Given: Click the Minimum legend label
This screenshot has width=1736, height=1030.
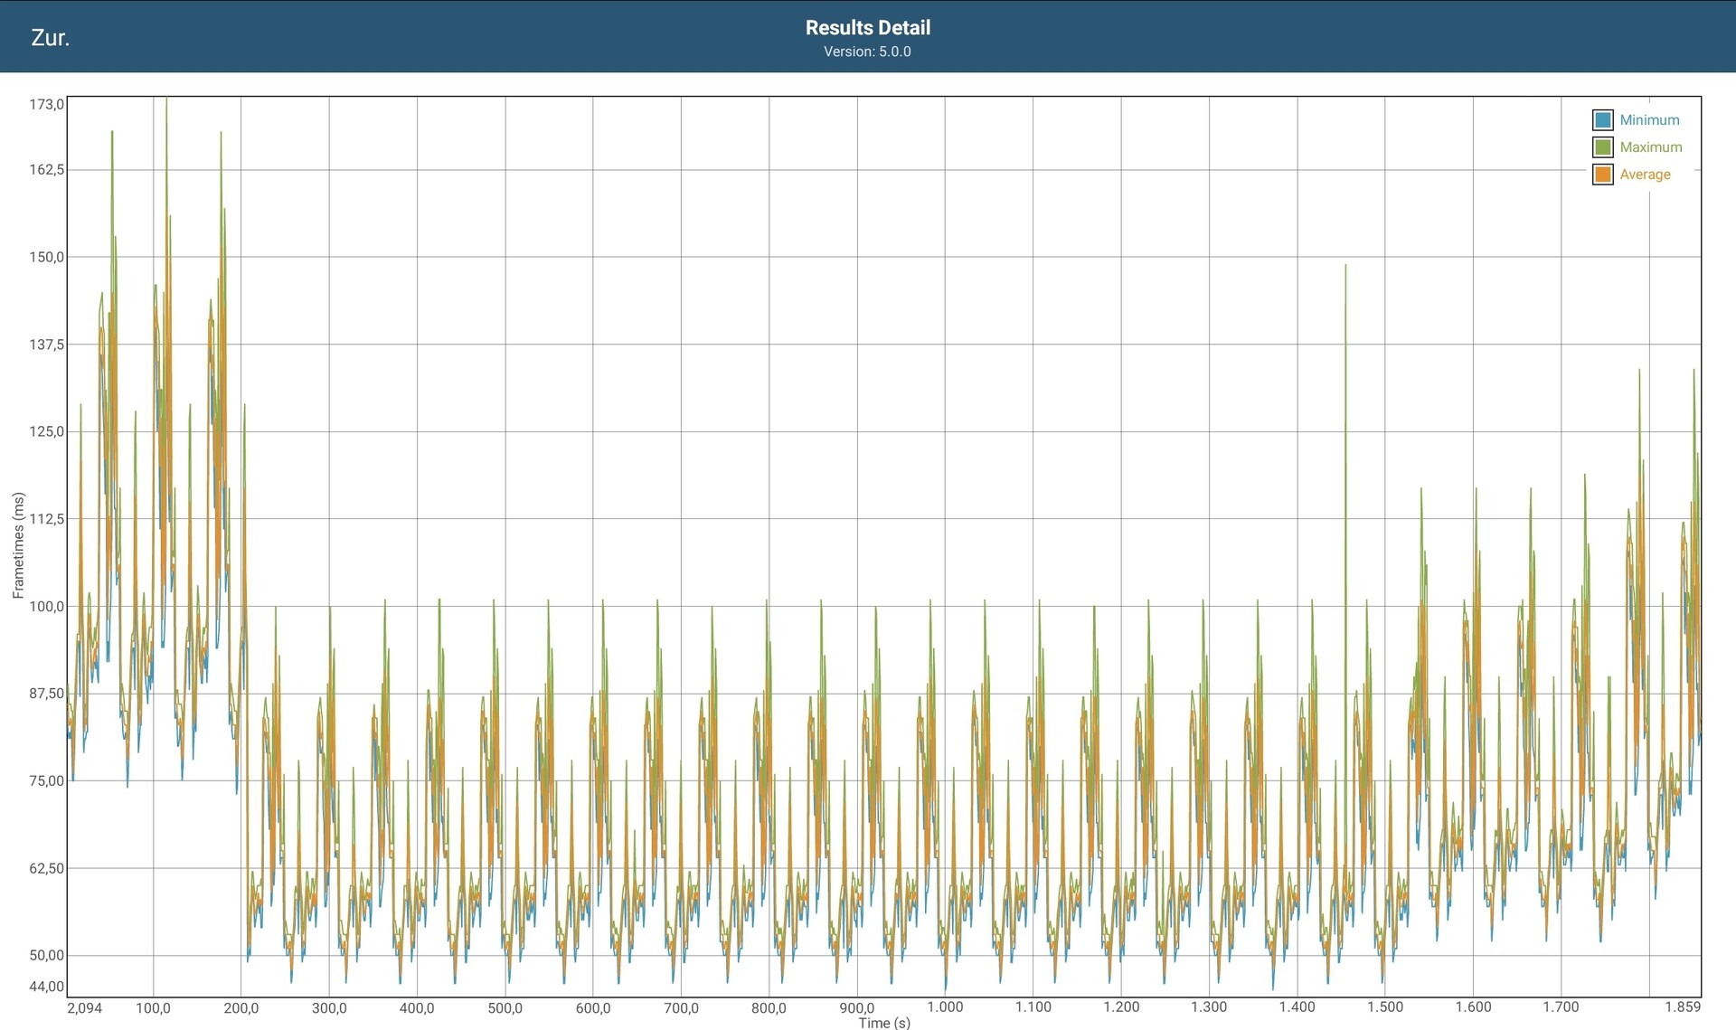Looking at the screenshot, I should (1648, 120).
